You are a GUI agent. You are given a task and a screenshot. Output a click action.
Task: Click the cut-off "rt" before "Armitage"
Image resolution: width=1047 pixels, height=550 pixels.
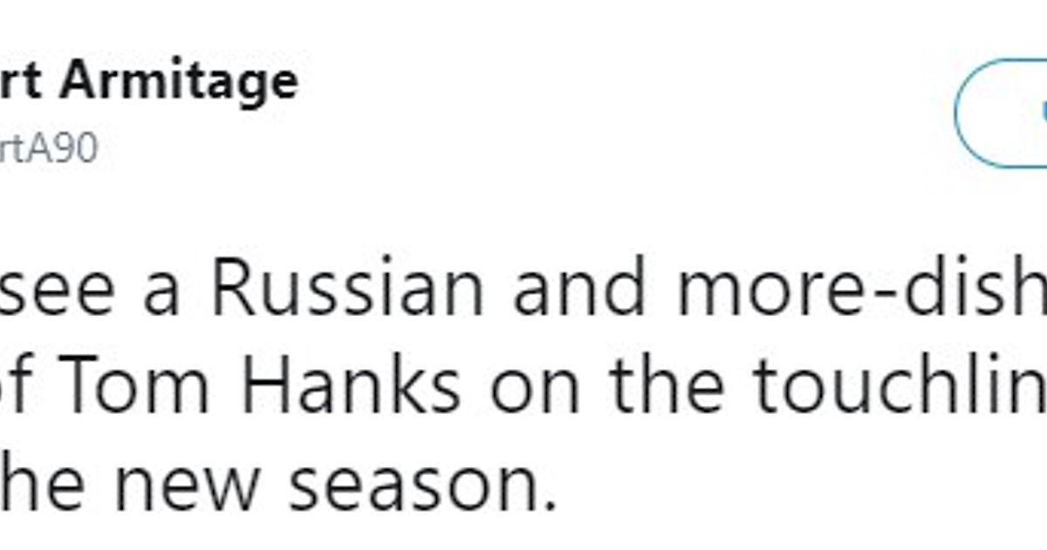coord(21,83)
